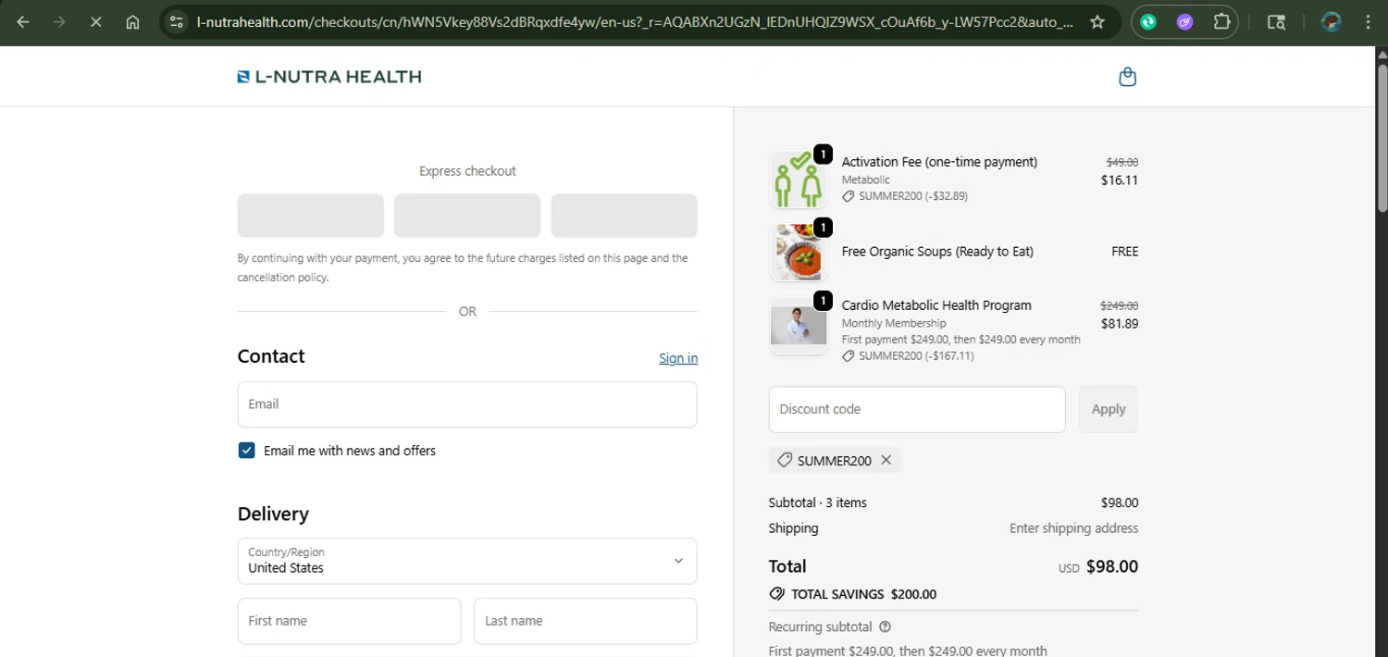Uncheck Email me with news and offers
Viewport: 1388px width, 657px height.
(246, 451)
